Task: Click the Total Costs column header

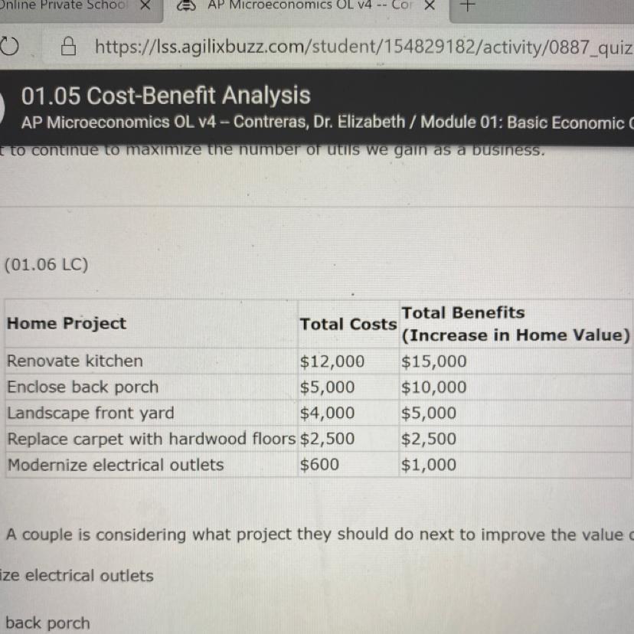Action: click(348, 325)
